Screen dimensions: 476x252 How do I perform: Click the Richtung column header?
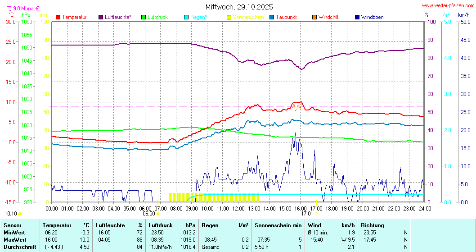point(372,225)
